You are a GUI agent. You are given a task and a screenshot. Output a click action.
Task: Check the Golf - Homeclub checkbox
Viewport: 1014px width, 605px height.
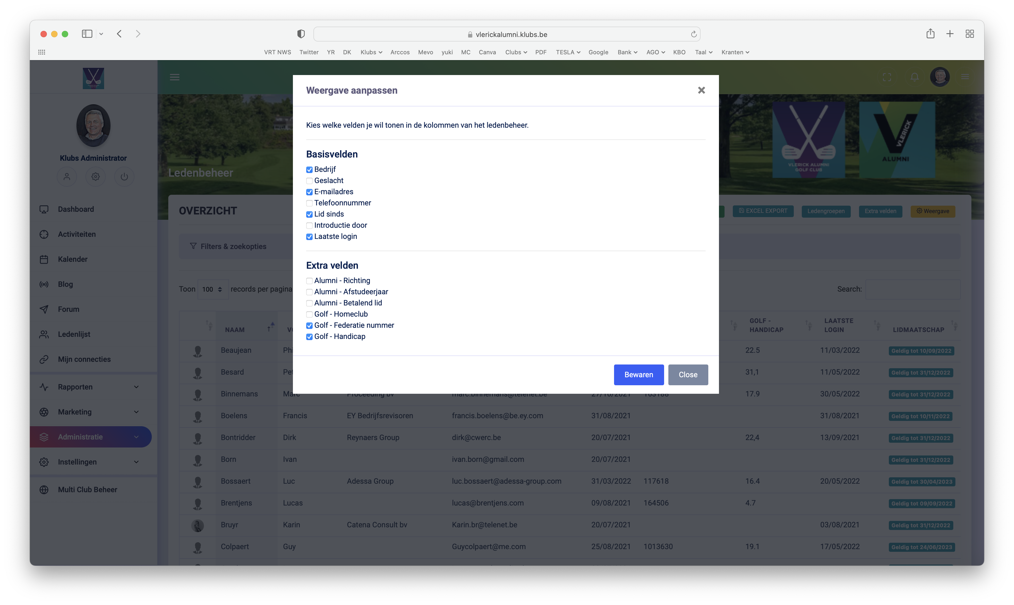click(x=309, y=314)
